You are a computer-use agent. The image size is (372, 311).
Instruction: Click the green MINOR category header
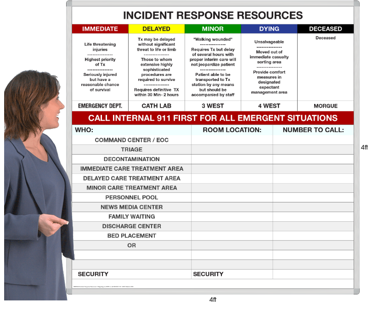[x=213, y=29]
